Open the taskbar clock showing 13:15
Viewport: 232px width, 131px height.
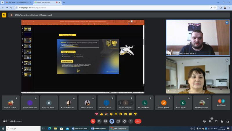(x=222, y=128)
